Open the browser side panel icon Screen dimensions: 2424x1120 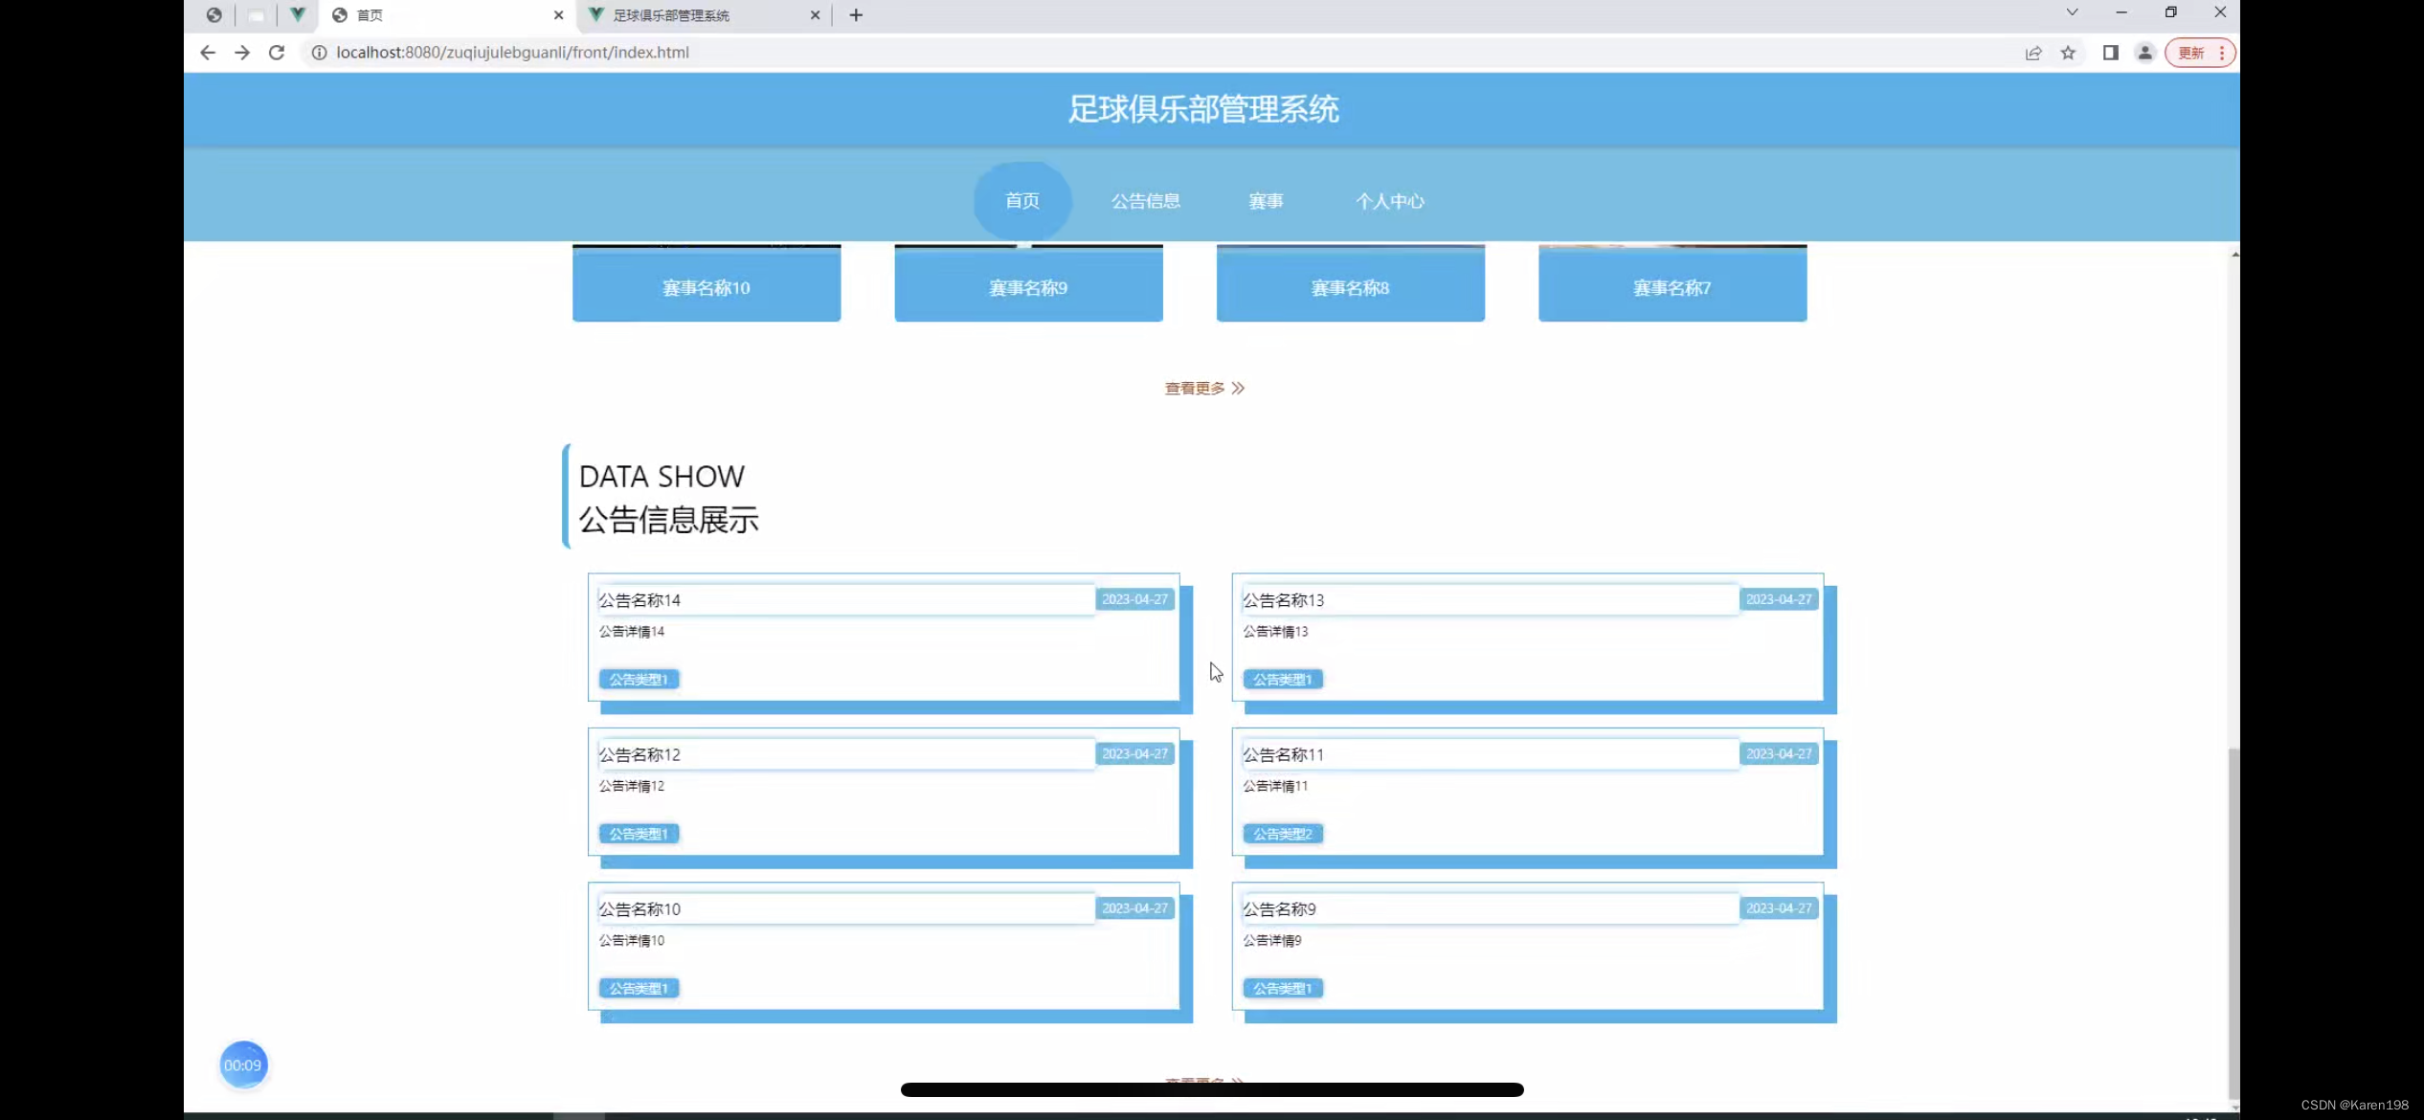[x=2110, y=53]
